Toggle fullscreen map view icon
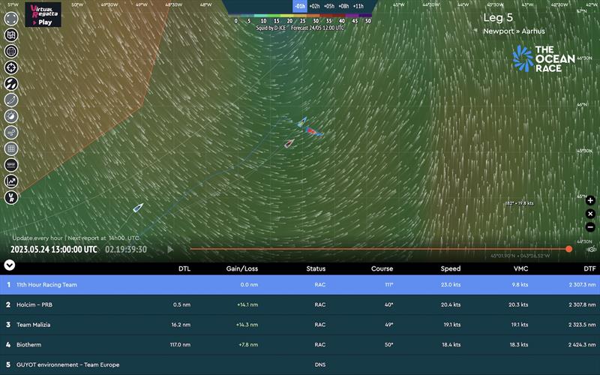The image size is (600, 375). [x=11, y=19]
